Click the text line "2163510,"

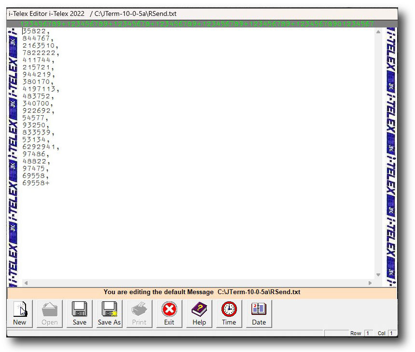click(x=41, y=46)
